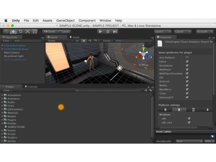Open the GameObject menu
216x162 pixels.
coord(65,21)
